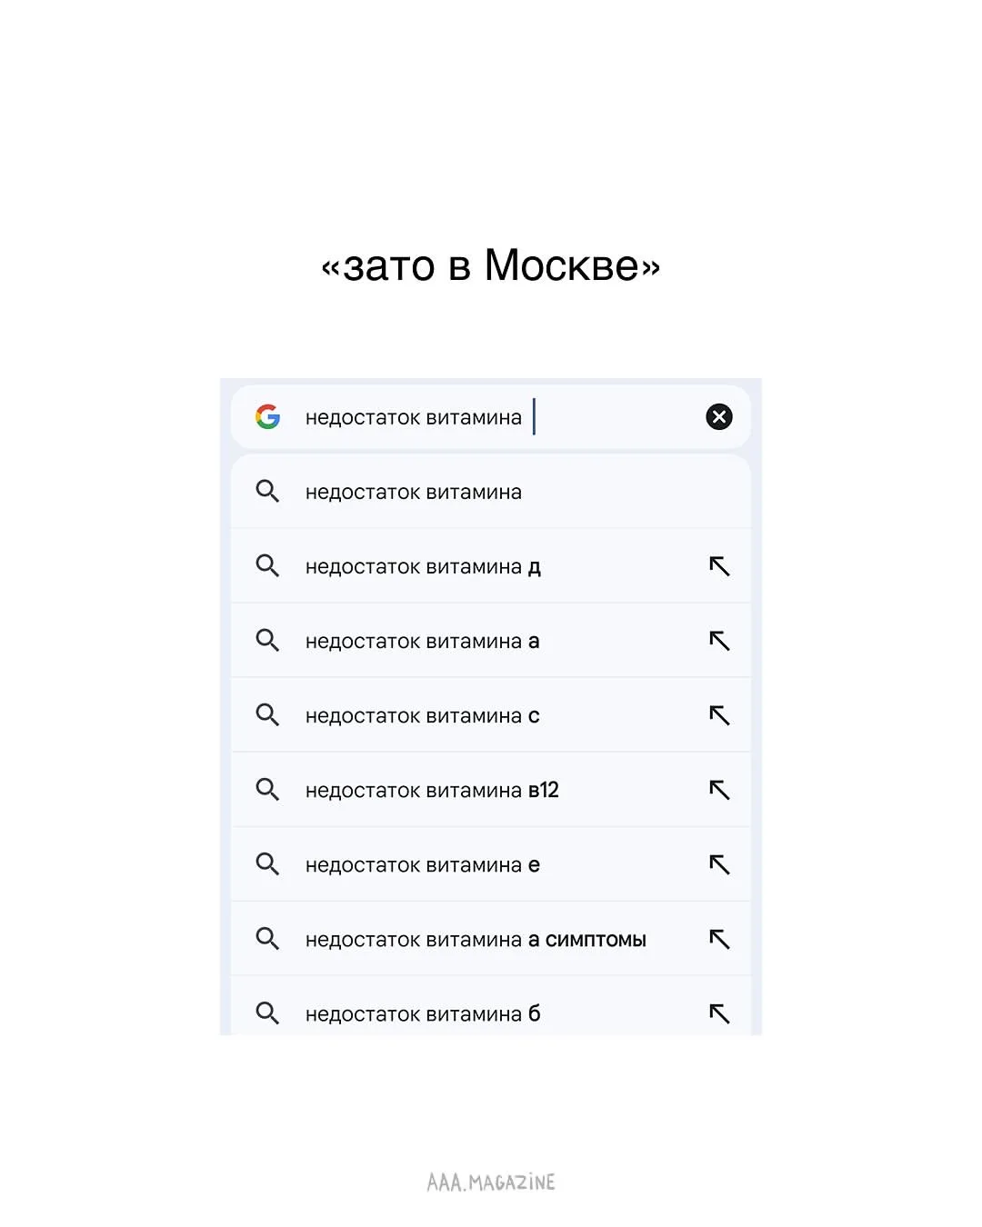Viewport: 982px width, 1227px height.
Task: Tap the "недостаток витамина с" suggestion text
Action: coord(423,716)
